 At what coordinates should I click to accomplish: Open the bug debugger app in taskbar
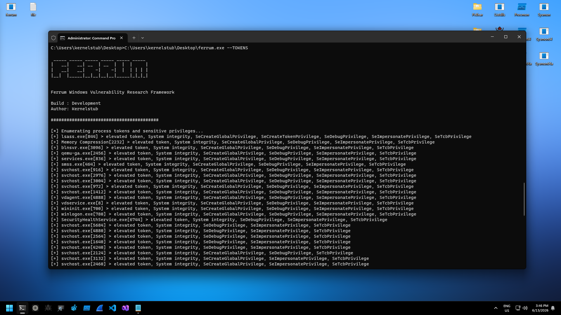coord(48,308)
